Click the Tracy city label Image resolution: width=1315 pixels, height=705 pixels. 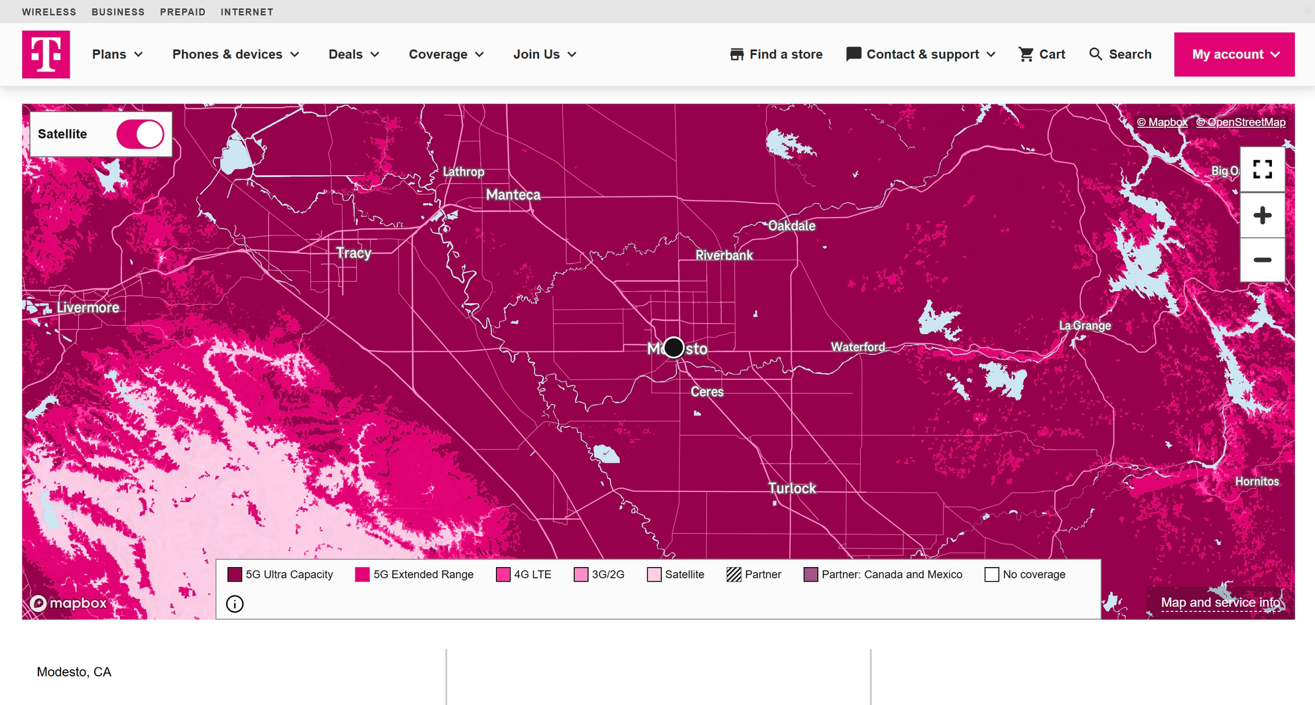353,253
